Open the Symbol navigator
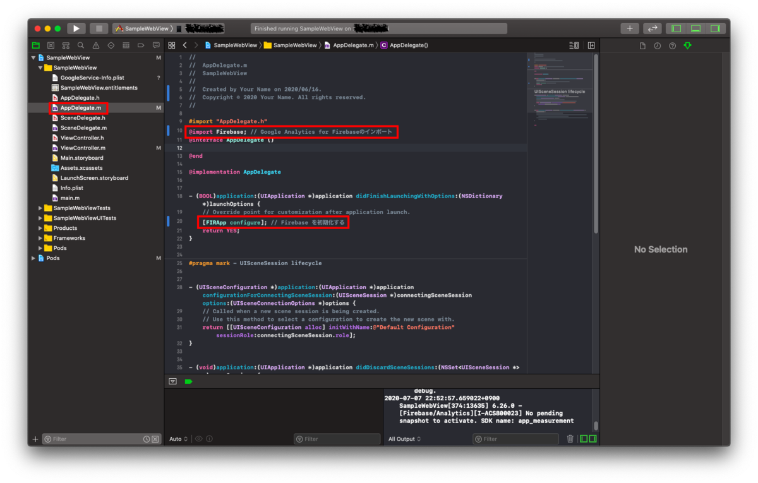The height and width of the screenshot is (483, 758). click(x=66, y=45)
